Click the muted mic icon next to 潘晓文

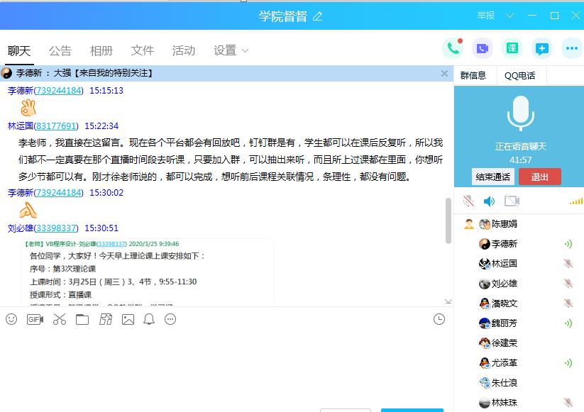[x=568, y=304]
